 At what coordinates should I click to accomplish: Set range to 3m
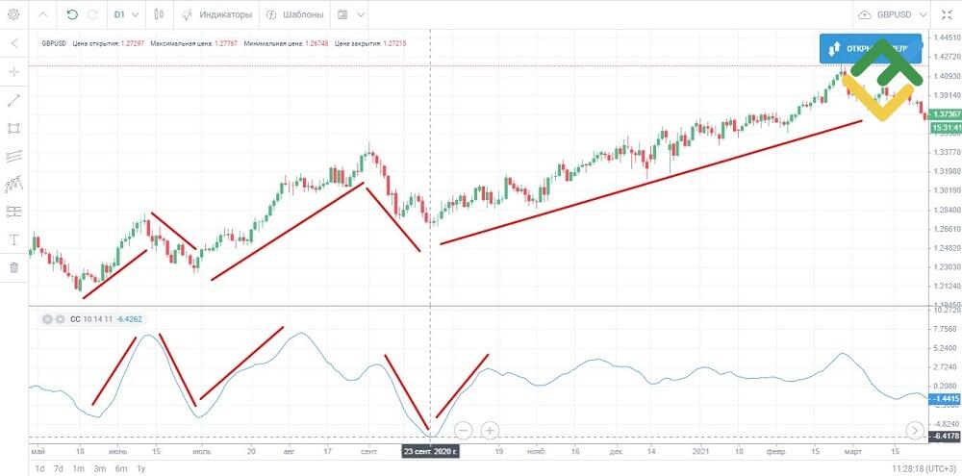(x=99, y=468)
